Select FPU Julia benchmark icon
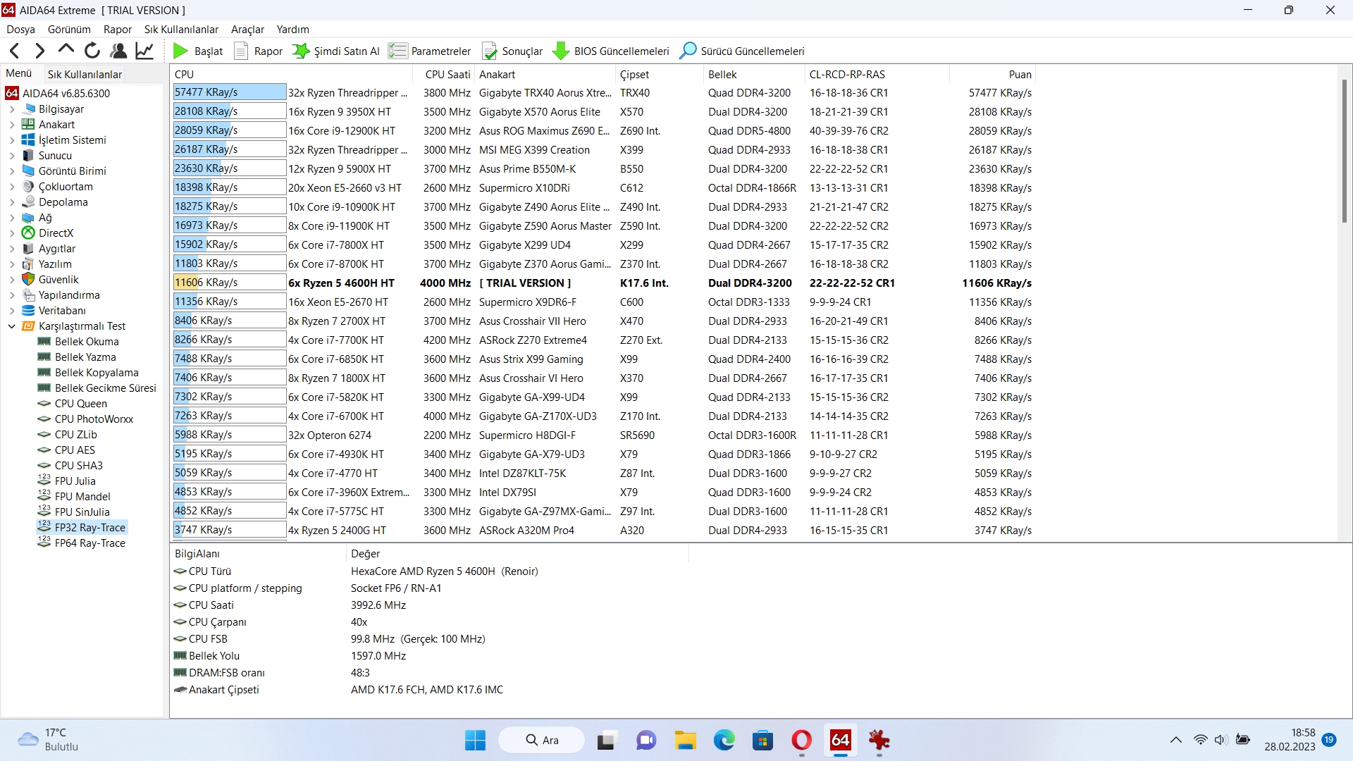 [x=44, y=481]
